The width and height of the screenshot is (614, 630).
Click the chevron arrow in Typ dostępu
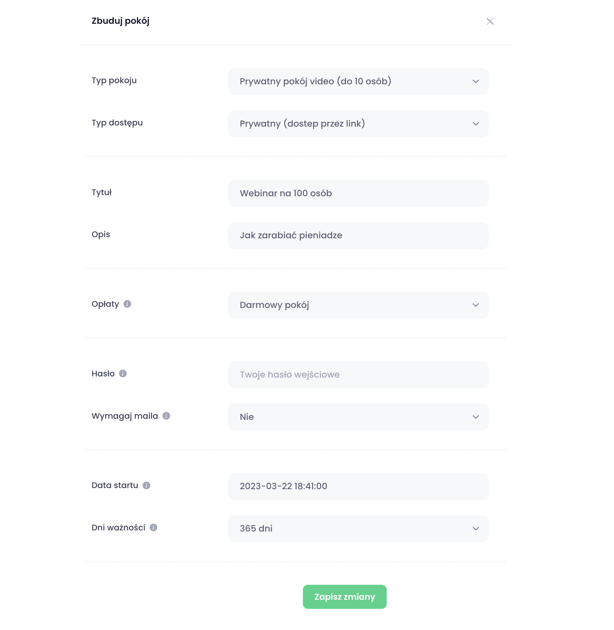click(x=476, y=124)
